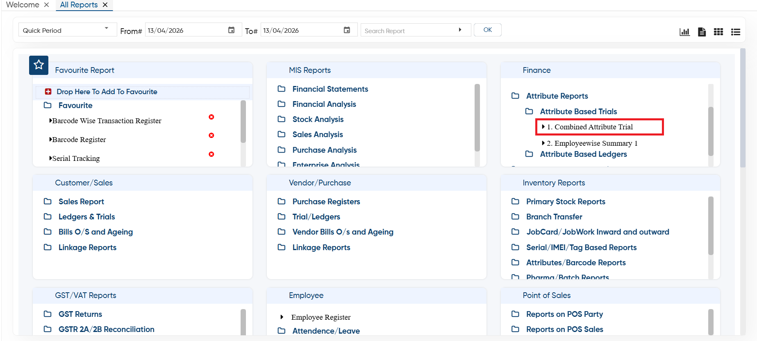The height and width of the screenshot is (341, 757).
Task: Close the All Reports tab
Action: click(105, 5)
